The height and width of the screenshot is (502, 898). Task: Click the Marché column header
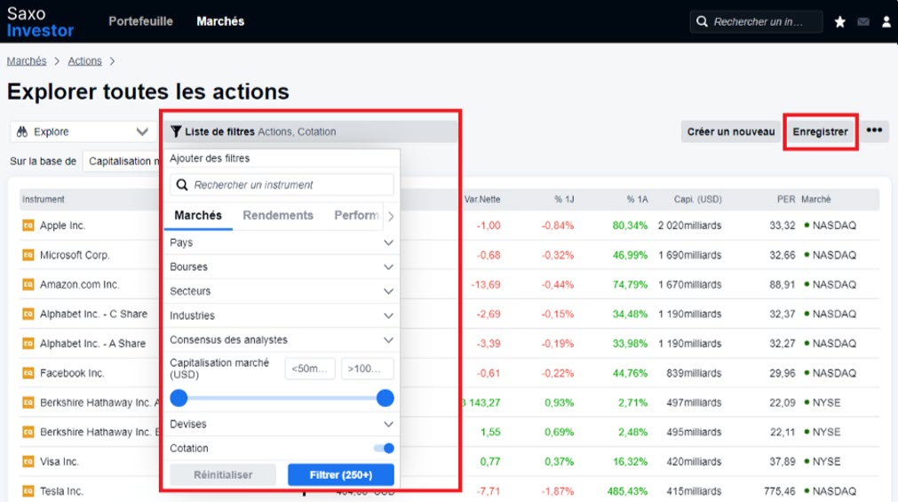815,199
